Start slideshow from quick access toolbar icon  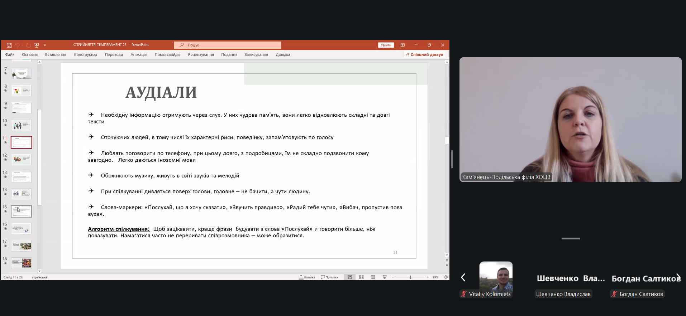[37, 45]
